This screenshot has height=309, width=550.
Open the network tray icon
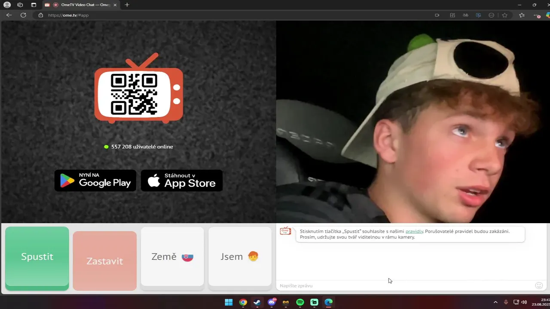click(516, 302)
